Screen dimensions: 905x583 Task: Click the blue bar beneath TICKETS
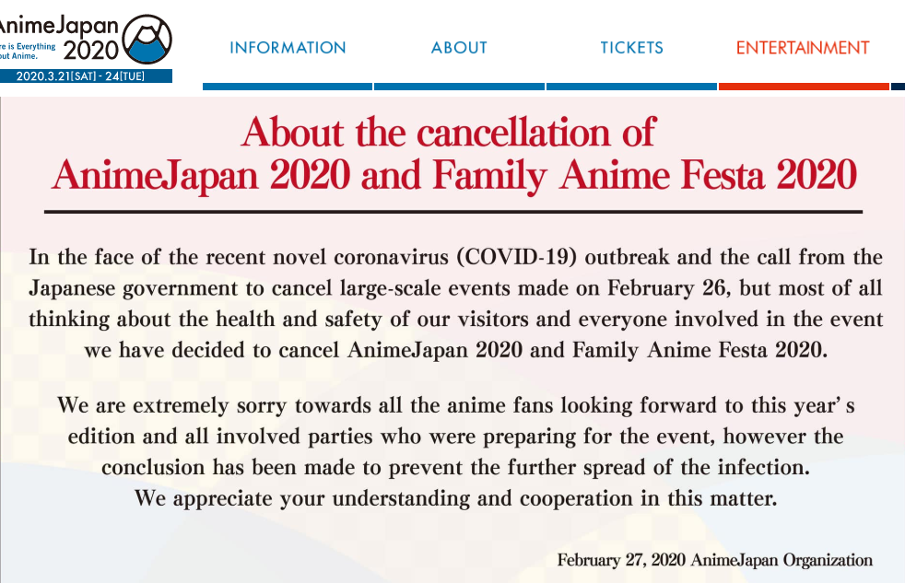click(x=631, y=87)
